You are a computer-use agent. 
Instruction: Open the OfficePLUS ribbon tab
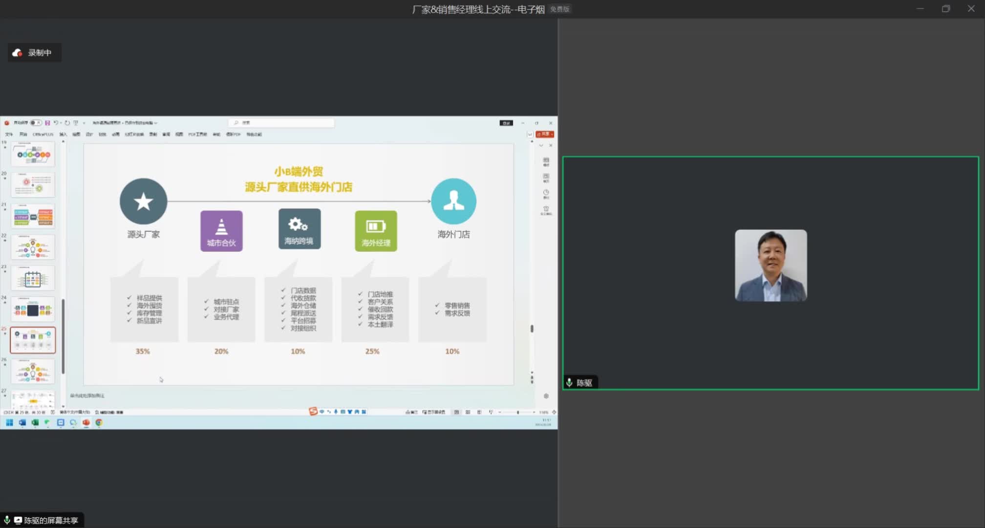[x=43, y=134]
